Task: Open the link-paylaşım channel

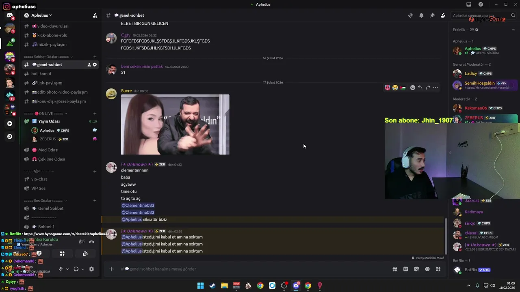Action: (60, 83)
